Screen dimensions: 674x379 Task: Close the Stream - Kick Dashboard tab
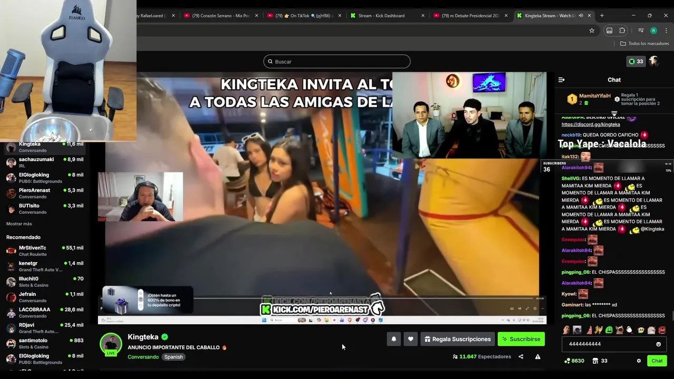pos(423,16)
